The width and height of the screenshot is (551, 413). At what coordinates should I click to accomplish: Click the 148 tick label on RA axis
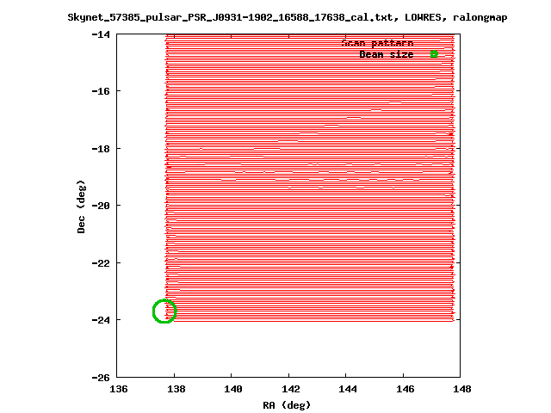pos(462,389)
